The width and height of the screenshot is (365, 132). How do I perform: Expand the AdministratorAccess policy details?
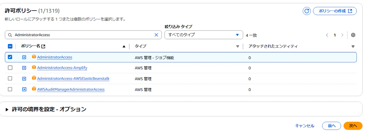coord(24,57)
